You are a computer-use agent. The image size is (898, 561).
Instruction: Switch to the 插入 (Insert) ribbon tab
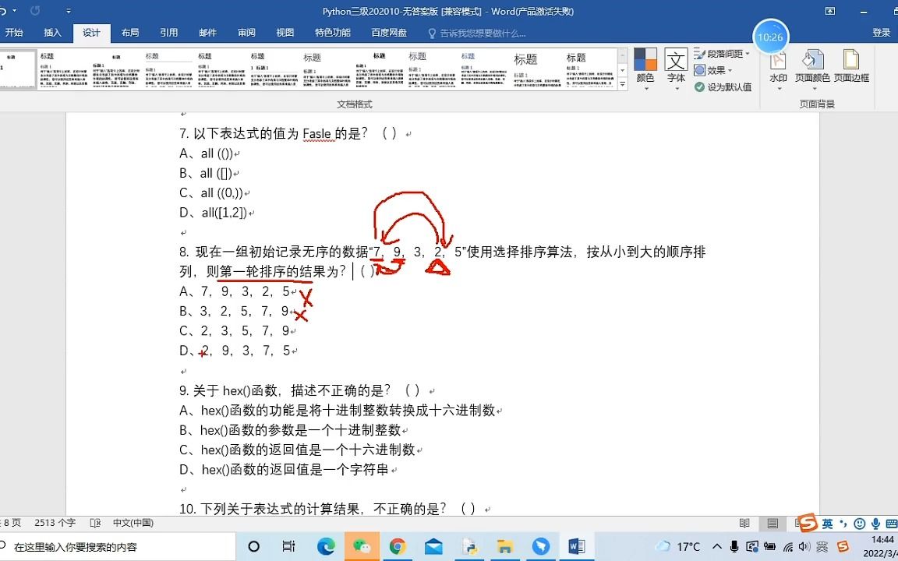point(51,32)
